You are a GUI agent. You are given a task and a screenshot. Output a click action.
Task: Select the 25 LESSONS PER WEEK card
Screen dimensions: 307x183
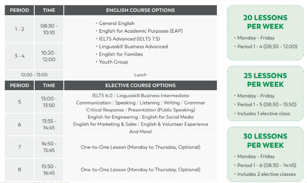coord(265,93)
